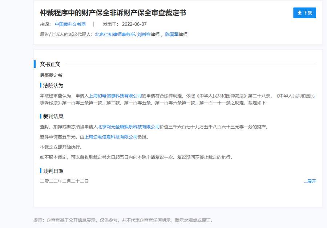Open 北京网元圣唐娱乐科技有限公司 company link
327x228 pixels.
point(129,127)
